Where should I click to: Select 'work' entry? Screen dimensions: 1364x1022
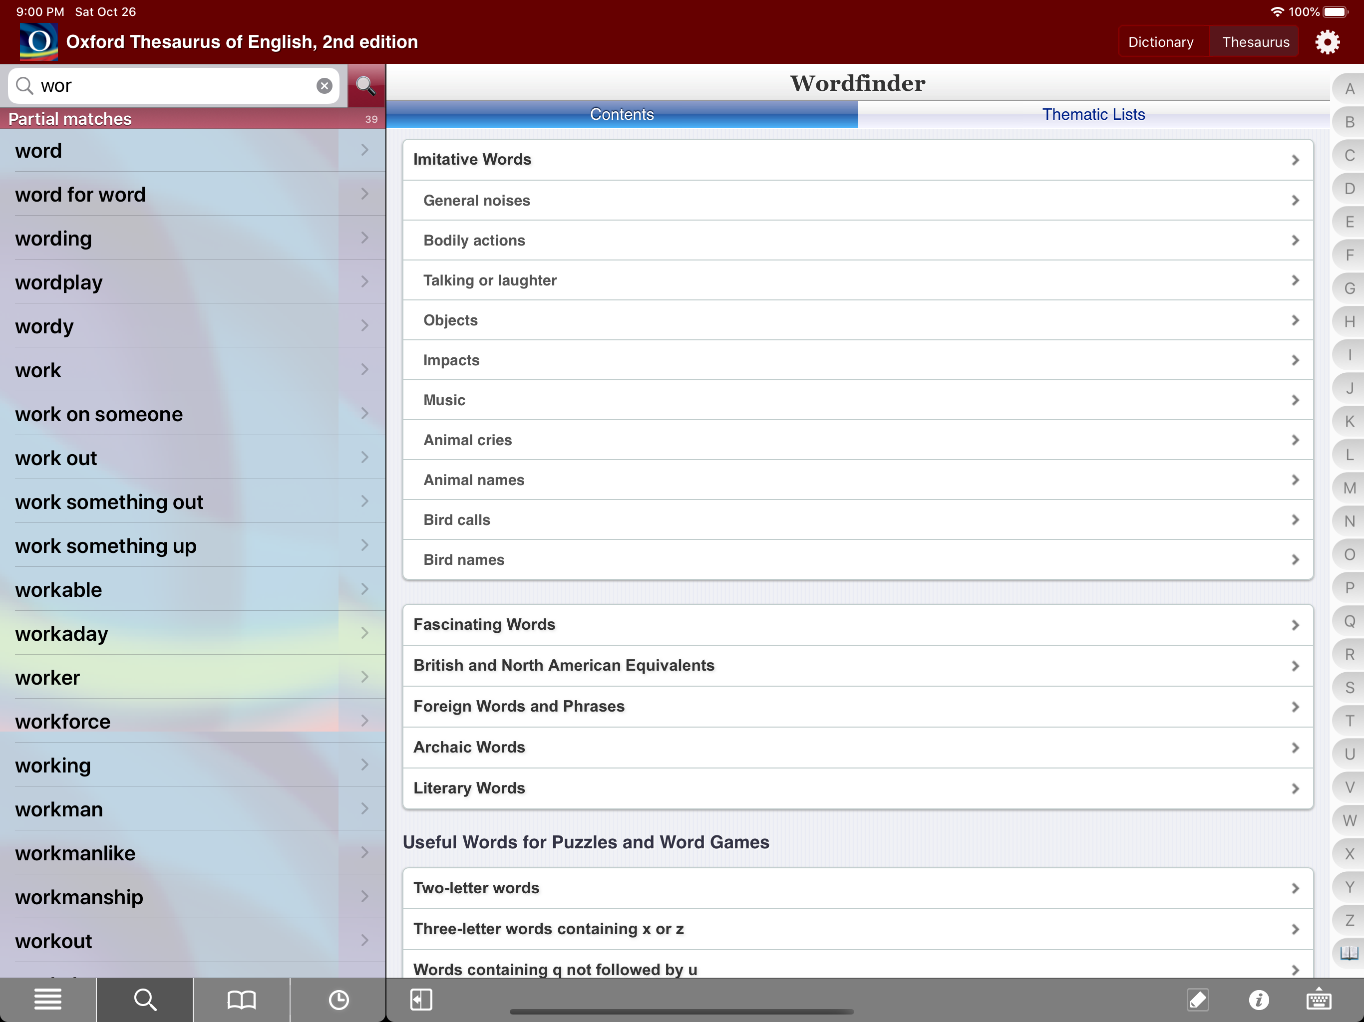pyautogui.click(x=192, y=370)
